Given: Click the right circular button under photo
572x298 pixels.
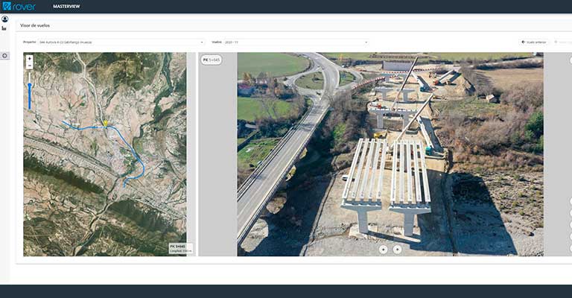Looking at the screenshot, I should [397, 250].
